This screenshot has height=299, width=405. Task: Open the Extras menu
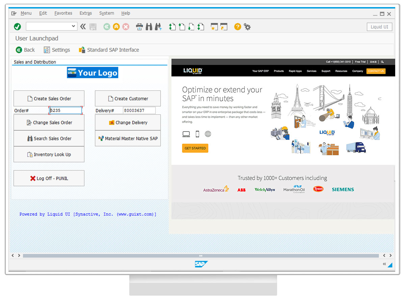(85, 13)
